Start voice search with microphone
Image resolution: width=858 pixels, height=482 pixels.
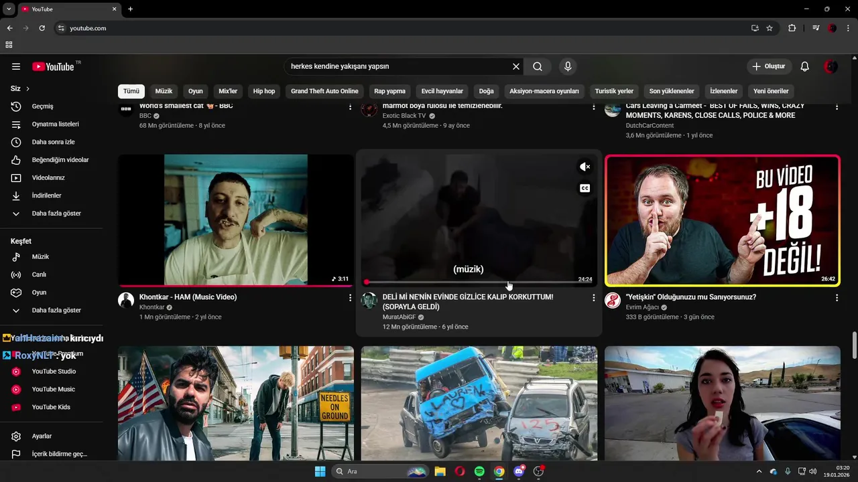(568, 66)
